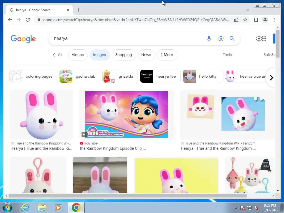
Task: Open the clock showing 9:01 PM
Action: point(270,208)
